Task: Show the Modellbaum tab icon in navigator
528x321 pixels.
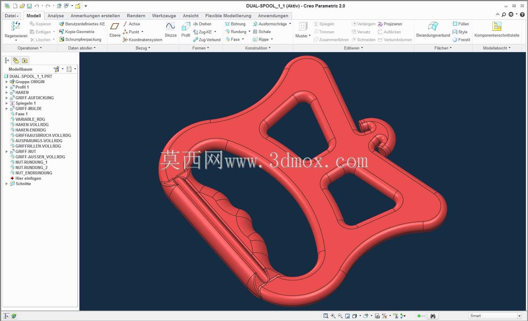Action: click(x=7, y=61)
